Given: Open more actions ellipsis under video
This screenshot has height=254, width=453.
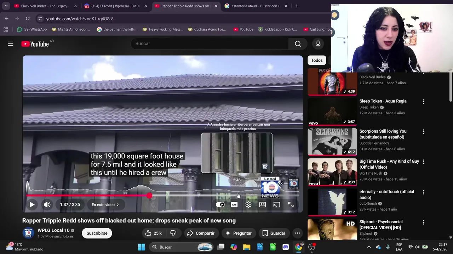Looking at the screenshot, I should (x=298, y=233).
